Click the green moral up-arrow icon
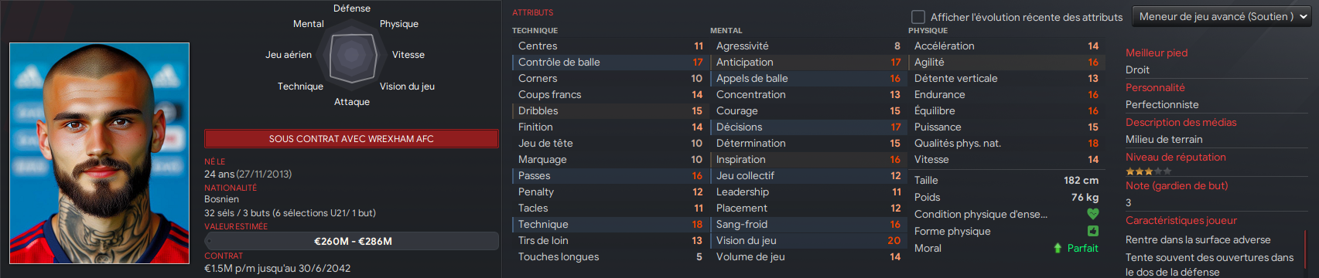1319x278 pixels. 1058,248
